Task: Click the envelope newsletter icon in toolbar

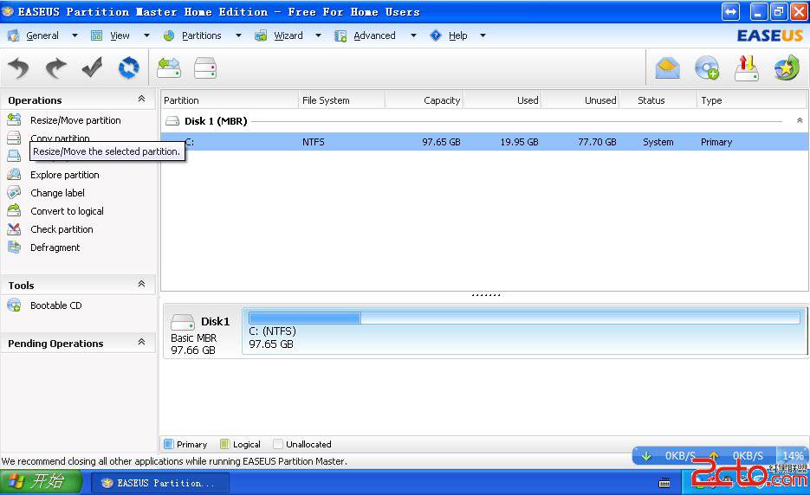Action: [667, 67]
